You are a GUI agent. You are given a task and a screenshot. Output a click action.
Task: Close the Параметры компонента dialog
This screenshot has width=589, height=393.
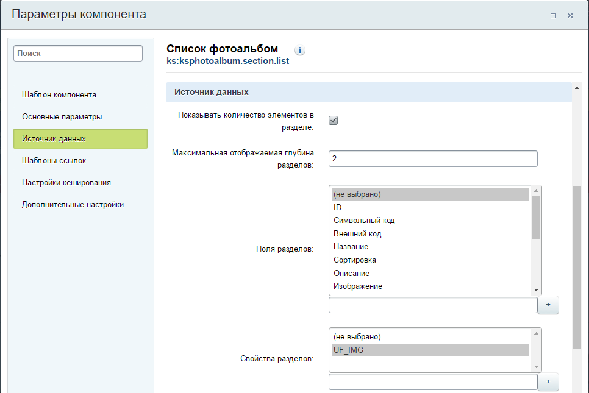pos(570,15)
